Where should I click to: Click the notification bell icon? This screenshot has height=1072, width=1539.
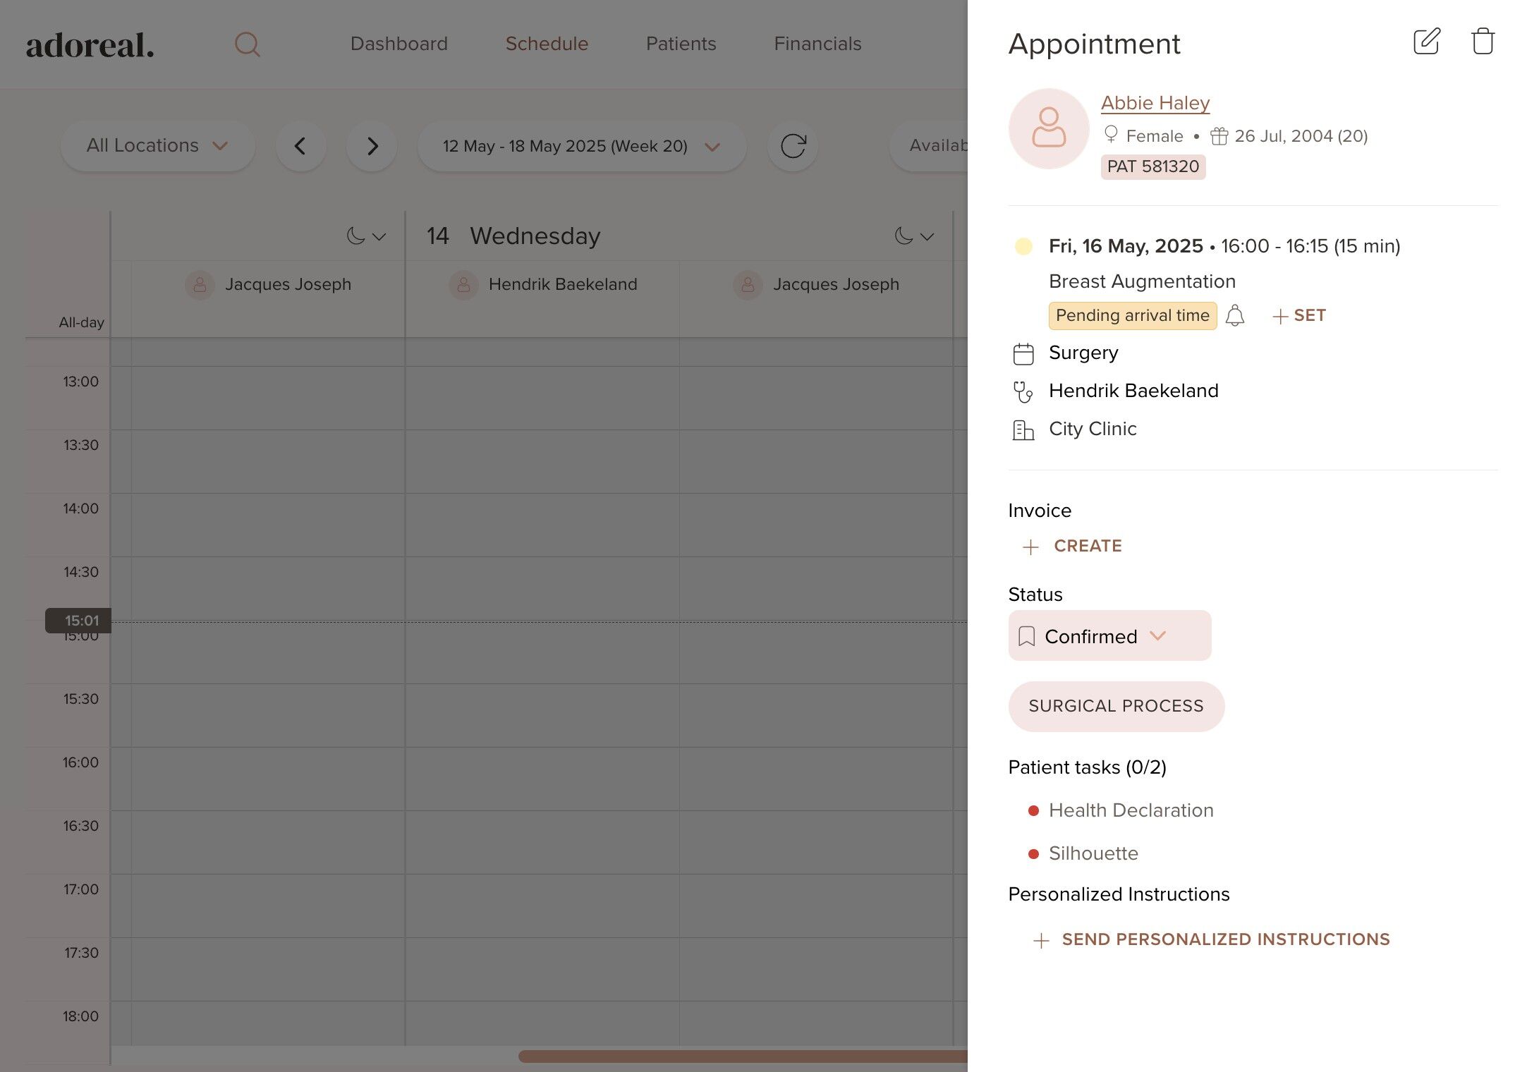click(x=1234, y=315)
